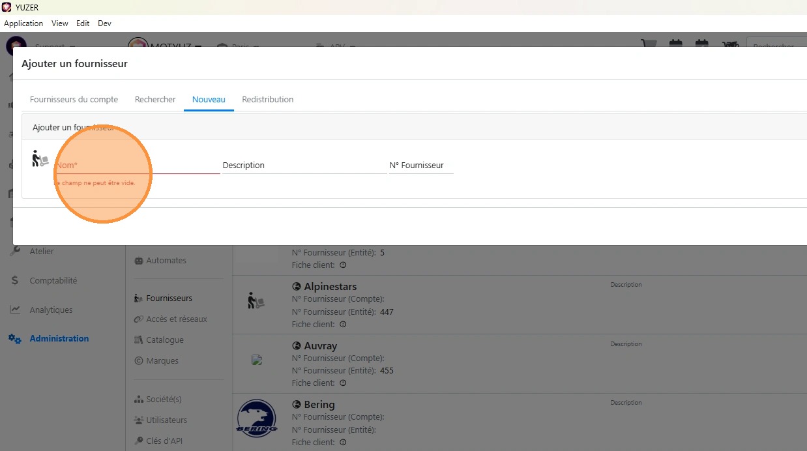Click the Description label in Alpinestars row

626,285
